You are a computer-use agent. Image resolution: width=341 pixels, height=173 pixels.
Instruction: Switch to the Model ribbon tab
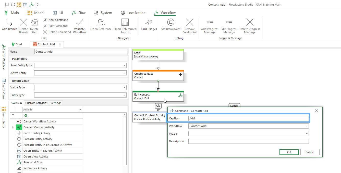click(x=36, y=13)
